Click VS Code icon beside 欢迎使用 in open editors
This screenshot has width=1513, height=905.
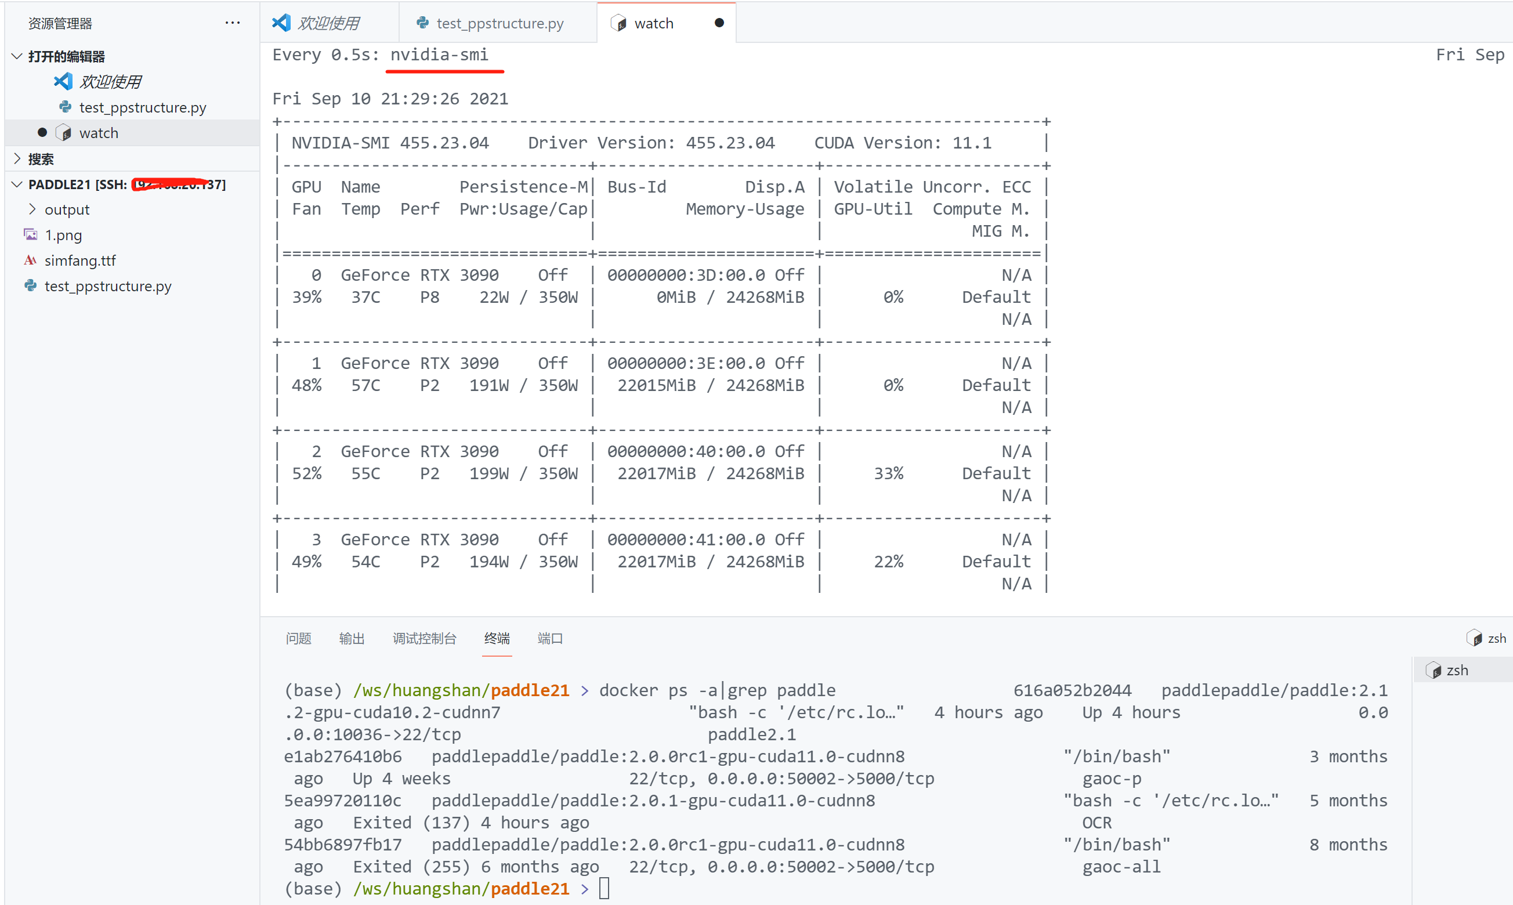click(x=63, y=81)
